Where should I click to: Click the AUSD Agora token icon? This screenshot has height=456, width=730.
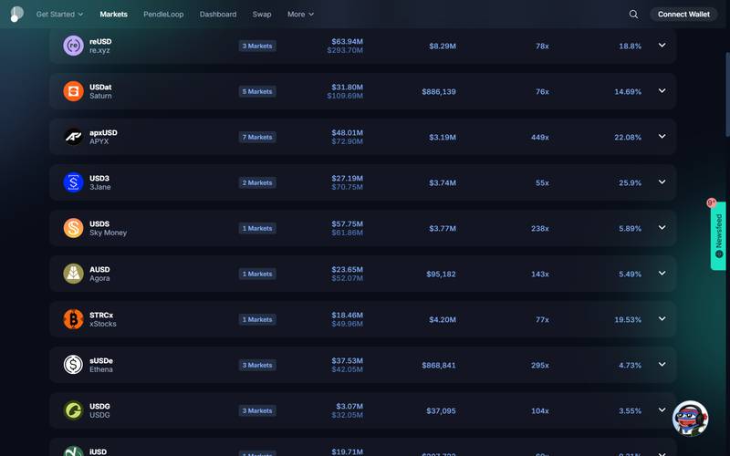click(73, 274)
